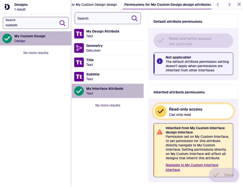Click the My Design Attribute text icon
This screenshot has width=243, height=187.
click(79, 34)
